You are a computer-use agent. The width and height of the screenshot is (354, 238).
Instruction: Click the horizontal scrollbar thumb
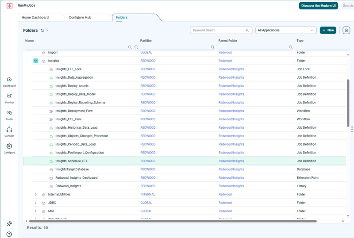[x=173, y=221]
